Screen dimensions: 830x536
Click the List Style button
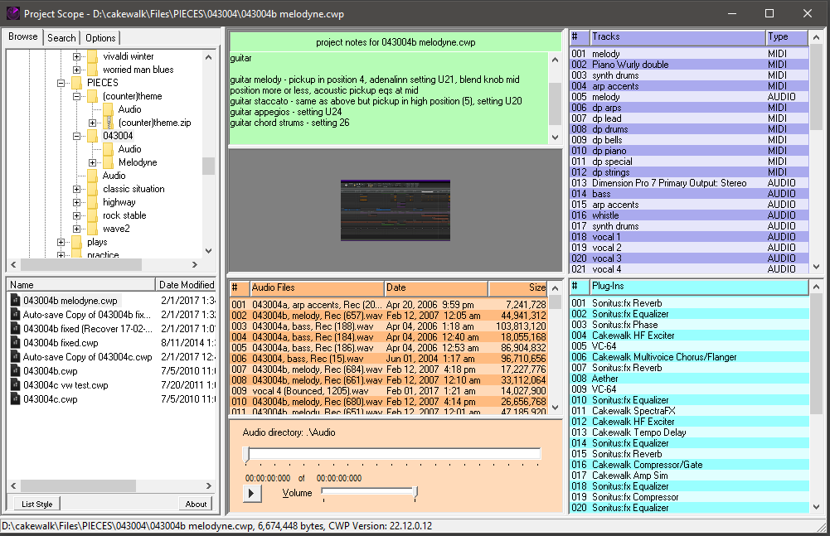pyautogui.click(x=37, y=504)
